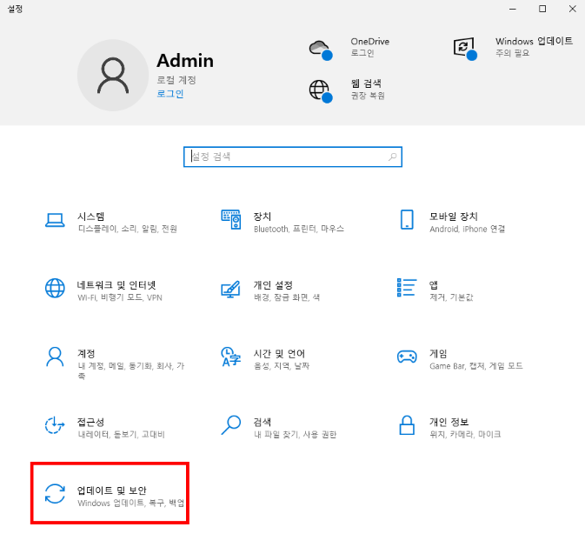Click the OneDrive cloud icon
This screenshot has width=585, height=547.
point(321,50)
